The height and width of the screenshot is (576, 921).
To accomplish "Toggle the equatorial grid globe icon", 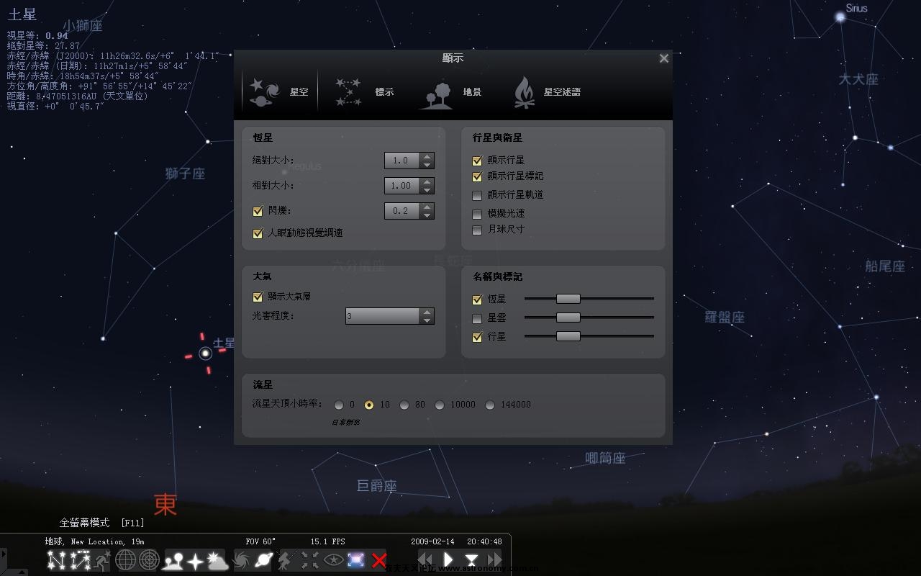I will (126, 560).
